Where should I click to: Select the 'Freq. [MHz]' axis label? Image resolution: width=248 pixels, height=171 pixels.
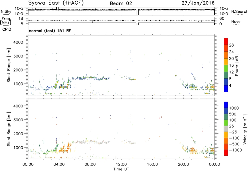6,21
